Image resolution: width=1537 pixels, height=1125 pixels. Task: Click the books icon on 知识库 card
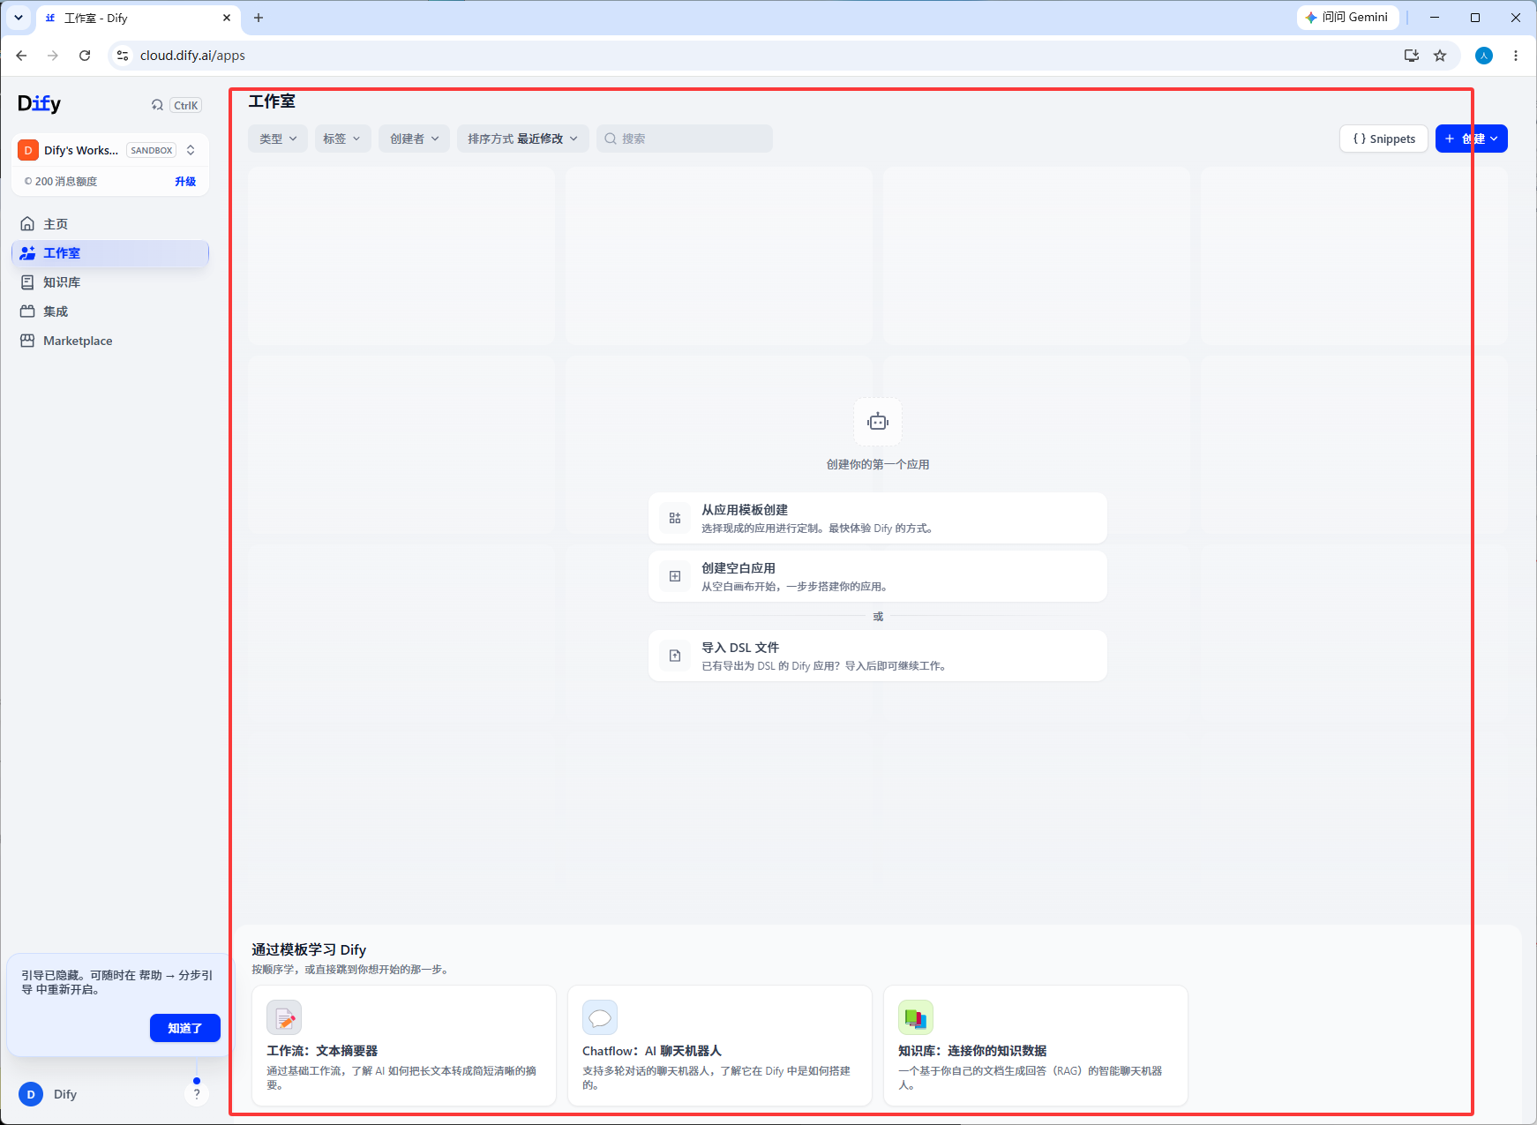[x=916, y=1017]
